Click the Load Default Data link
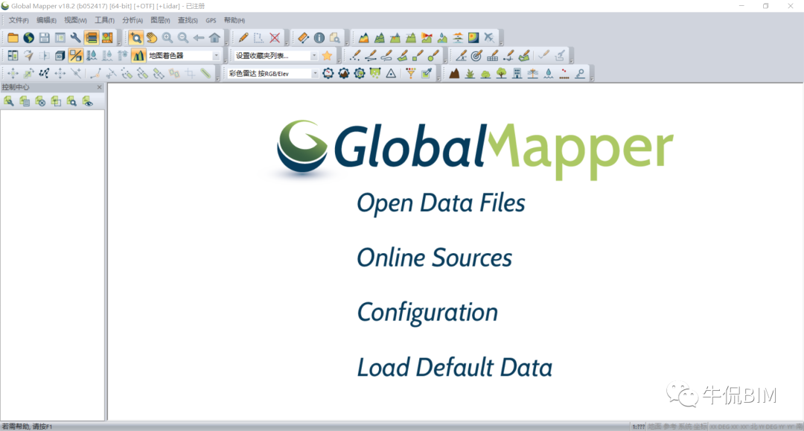This screenshot has width=804, height=431. coord(454,368)
